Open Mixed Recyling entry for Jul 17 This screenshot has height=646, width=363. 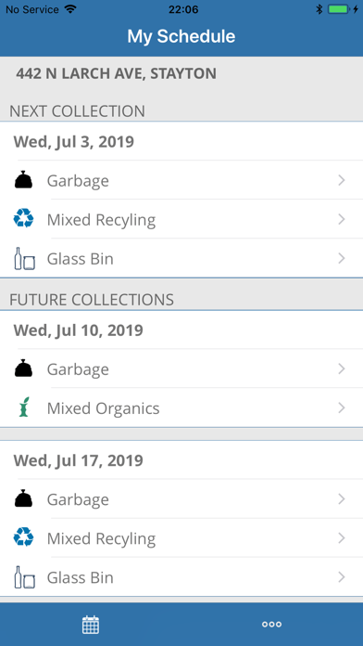tap(181, 537)
